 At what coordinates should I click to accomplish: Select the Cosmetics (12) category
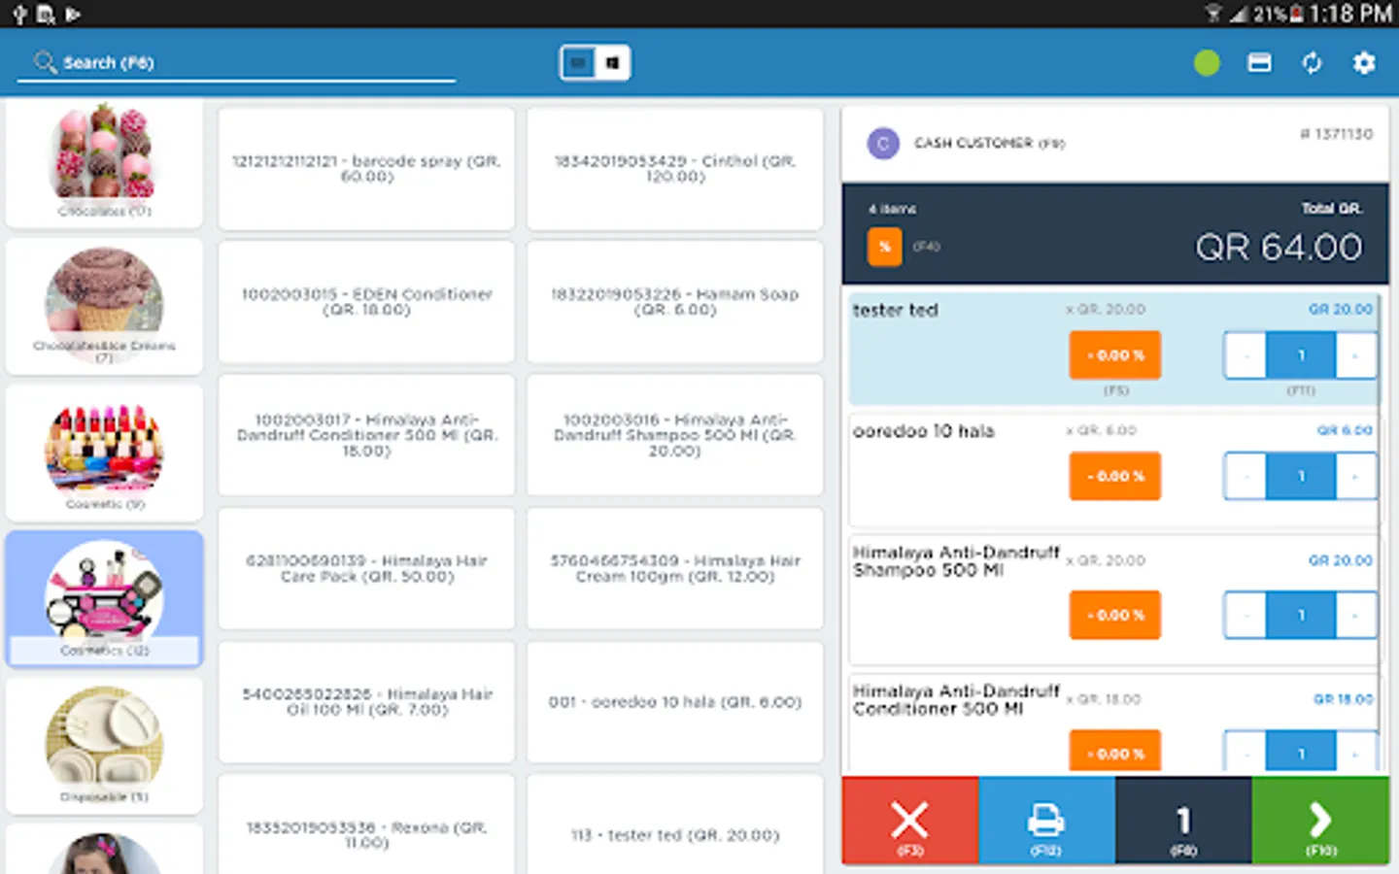[104, 599]
